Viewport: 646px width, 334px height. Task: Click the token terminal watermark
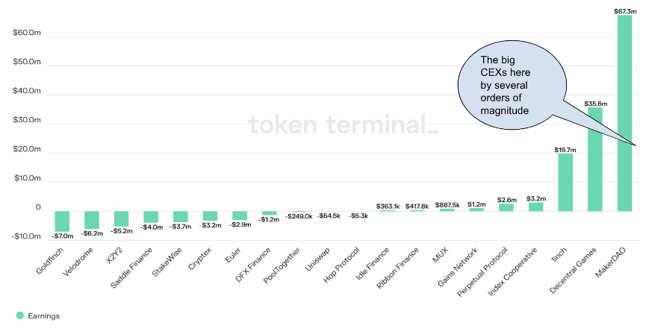tap(343, 124)
